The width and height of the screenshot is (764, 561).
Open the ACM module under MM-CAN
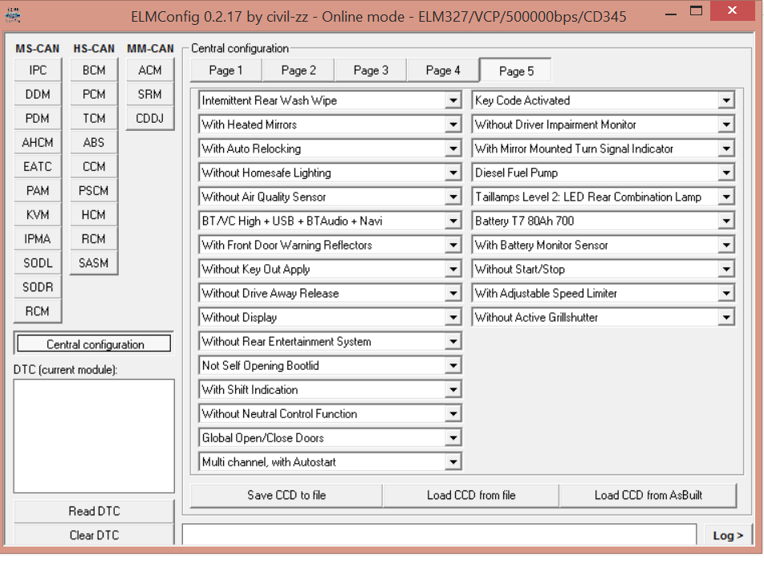(x=150, y=71)
